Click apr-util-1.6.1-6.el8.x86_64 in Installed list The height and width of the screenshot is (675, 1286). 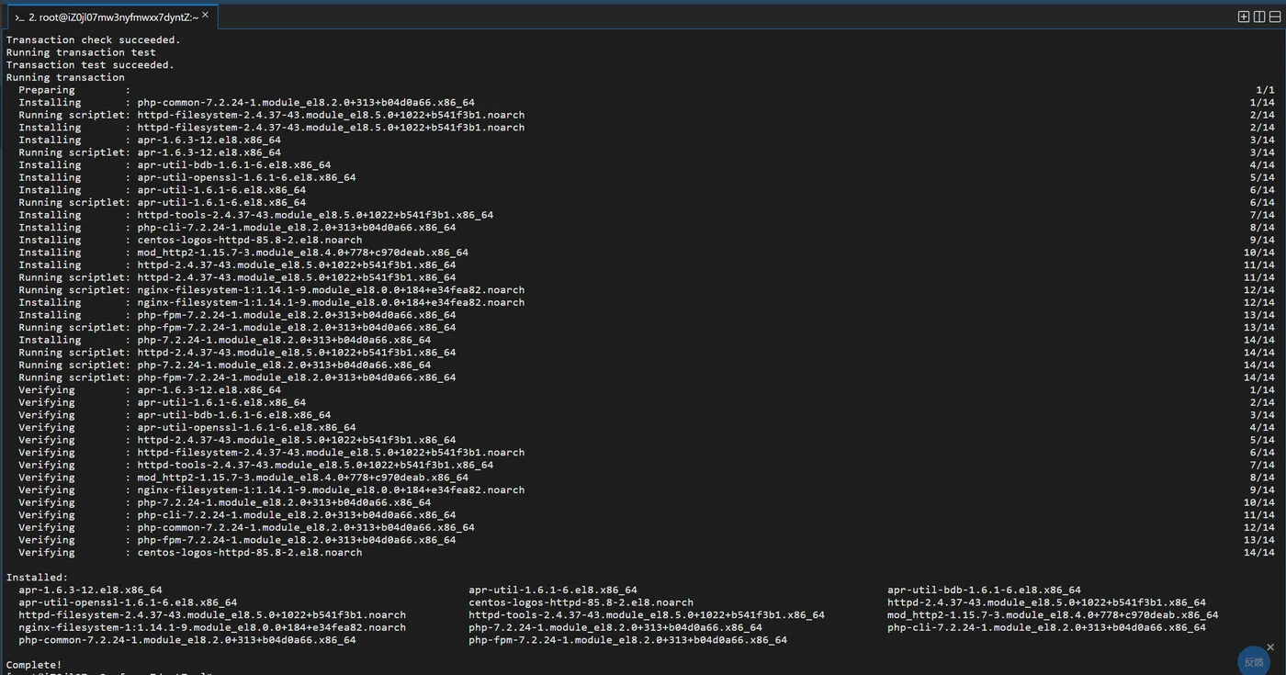pyautogui.click(x=552, y=590)
